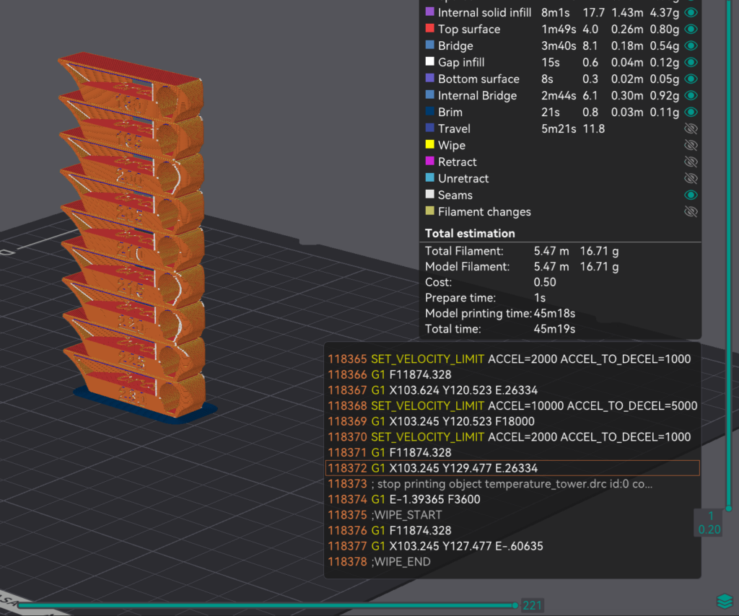Select G-code line 118366 G1 F11874.328
739x616 pixels.
pos(512,374)
